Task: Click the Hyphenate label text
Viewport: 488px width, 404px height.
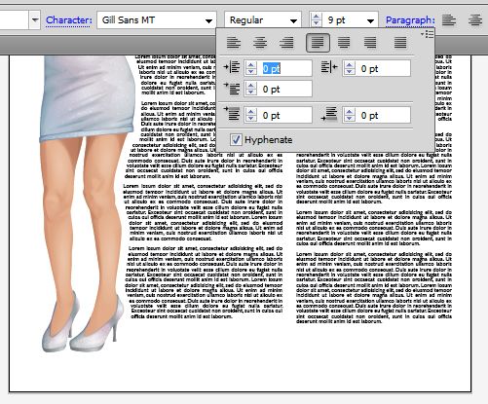Action: (x=269, y=140)
